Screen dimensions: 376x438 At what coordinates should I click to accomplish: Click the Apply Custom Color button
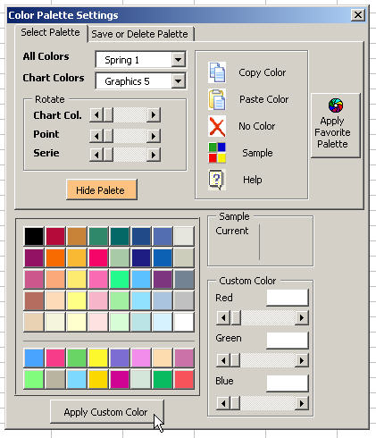(x=107, y=412)
